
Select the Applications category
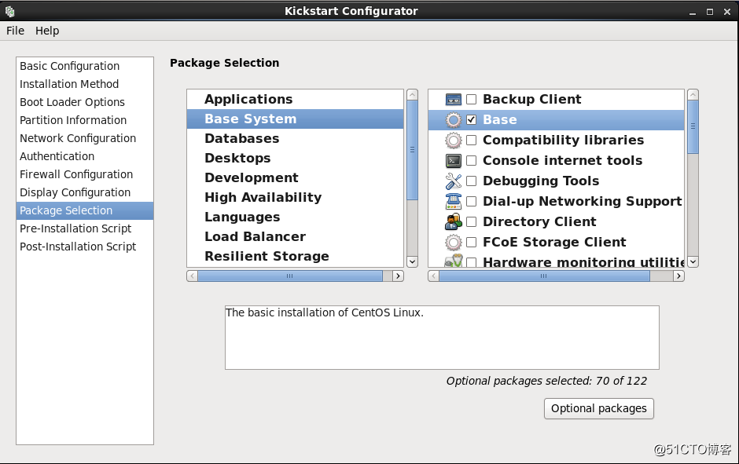click(x=295, y=99)
